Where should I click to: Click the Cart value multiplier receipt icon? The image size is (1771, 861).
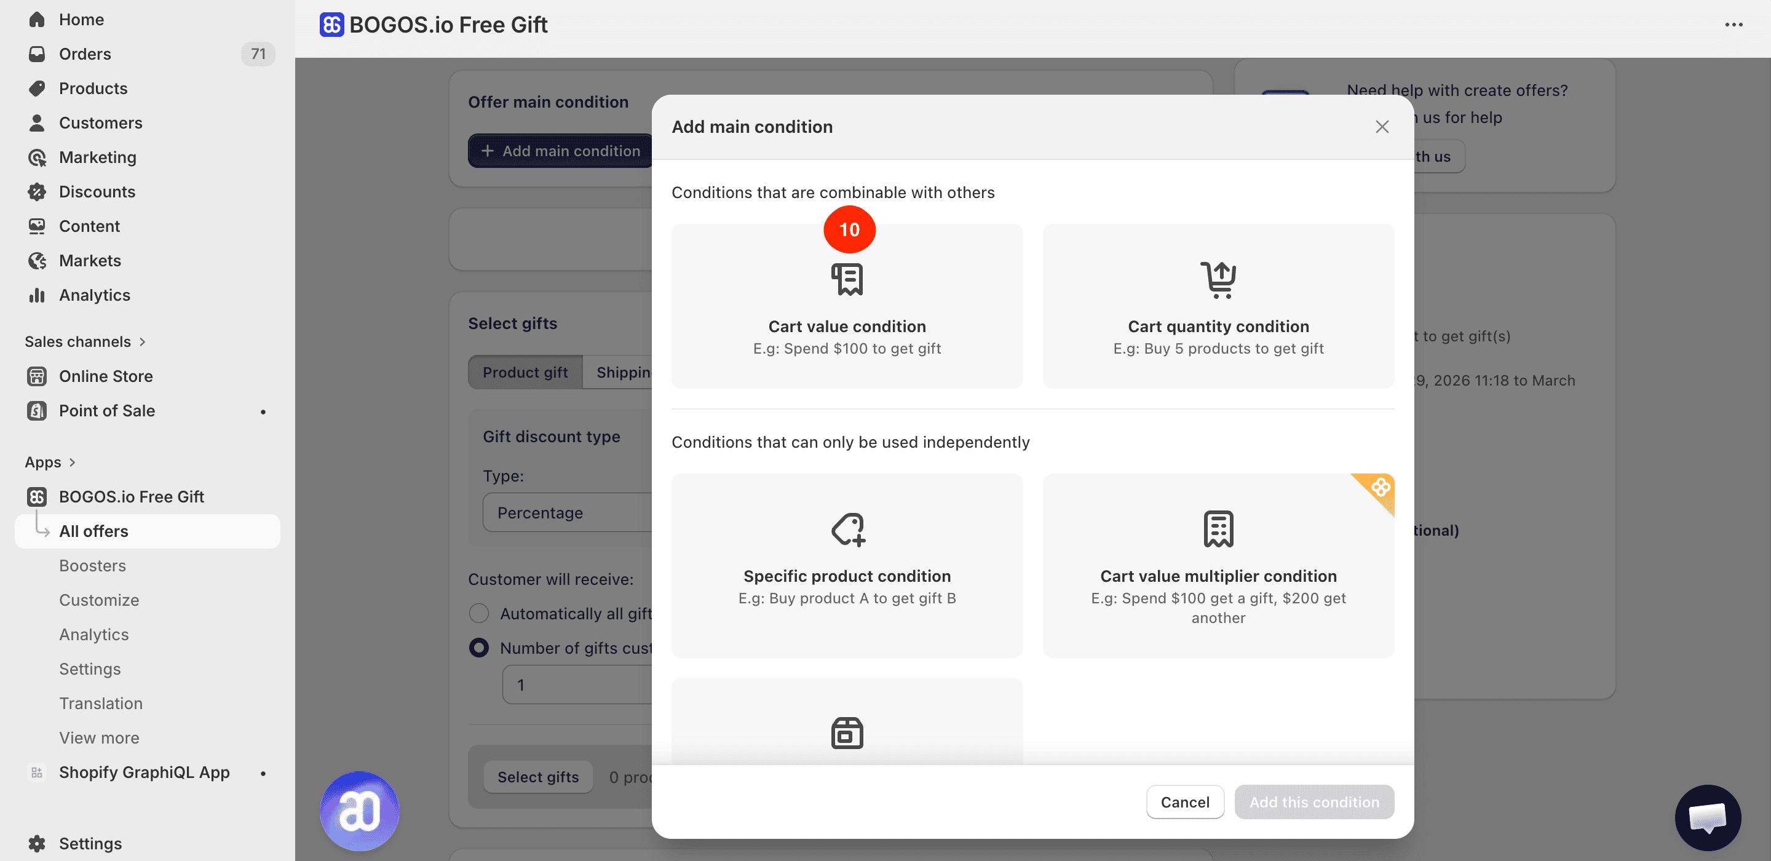pyautogui.click(x=1218, y=529)
